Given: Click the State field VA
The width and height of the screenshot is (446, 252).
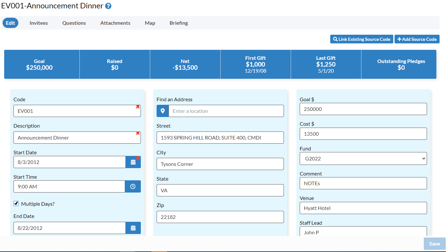Looking at the screenshot, I should click(x=220, y=190).
